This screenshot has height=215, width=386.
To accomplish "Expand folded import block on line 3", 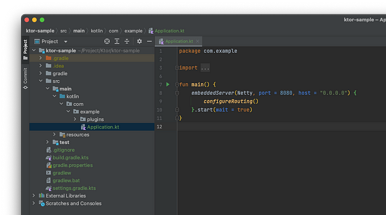I will click(x=177, y=68).
